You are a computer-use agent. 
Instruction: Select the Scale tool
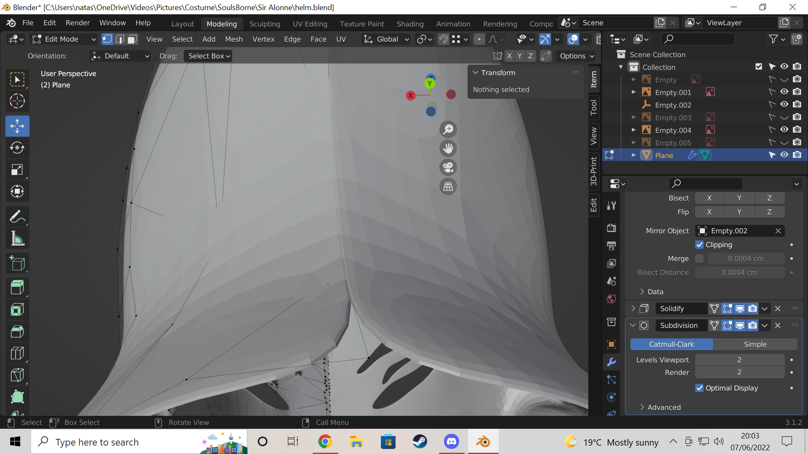[17, 170]
